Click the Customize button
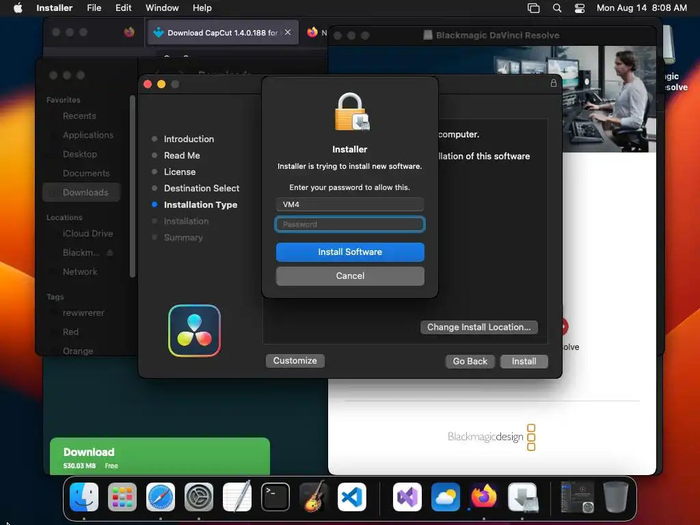The height and width of the screenshot is (525, 700). pos(295,361)
